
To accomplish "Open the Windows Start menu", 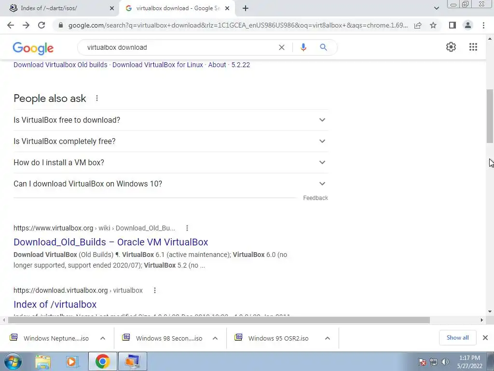I will point(13,361).
